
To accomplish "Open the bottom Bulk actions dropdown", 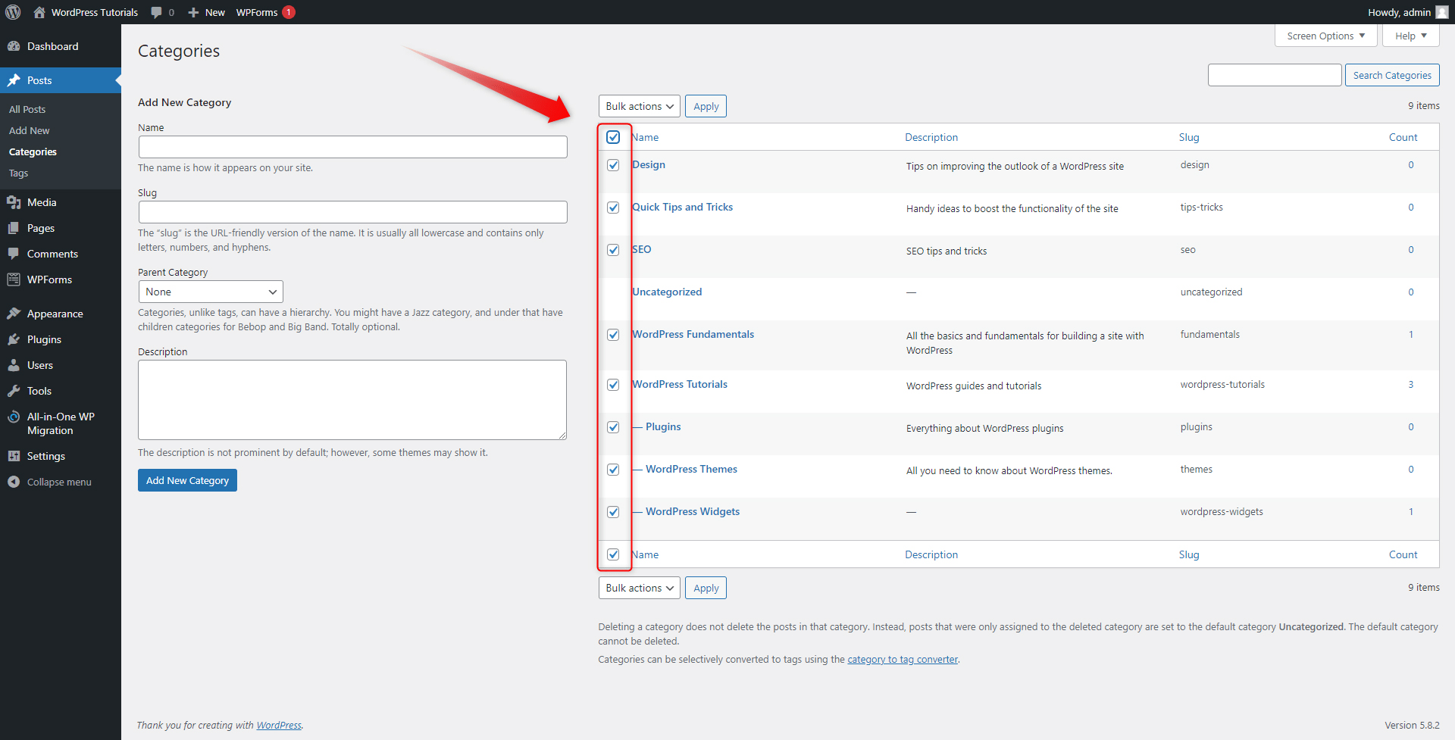I will (x=639, y=588).
